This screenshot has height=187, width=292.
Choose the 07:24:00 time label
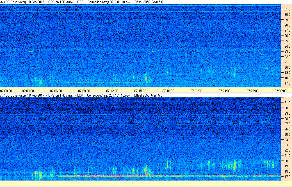(x=224, y=91)
